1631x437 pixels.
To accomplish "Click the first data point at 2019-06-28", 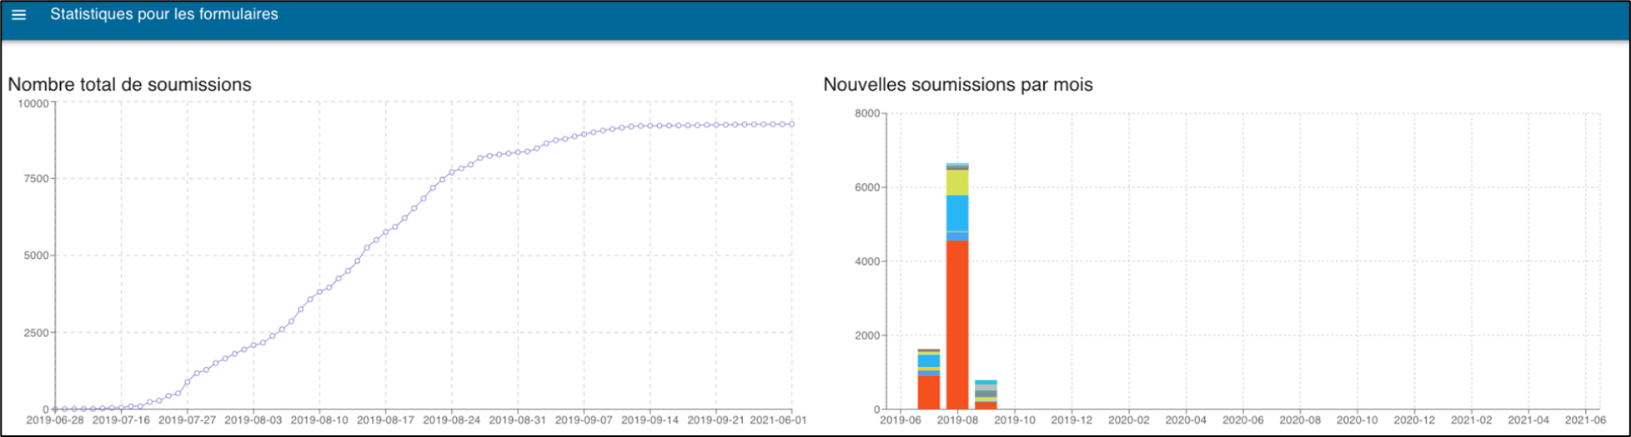I will pos(56,409).
